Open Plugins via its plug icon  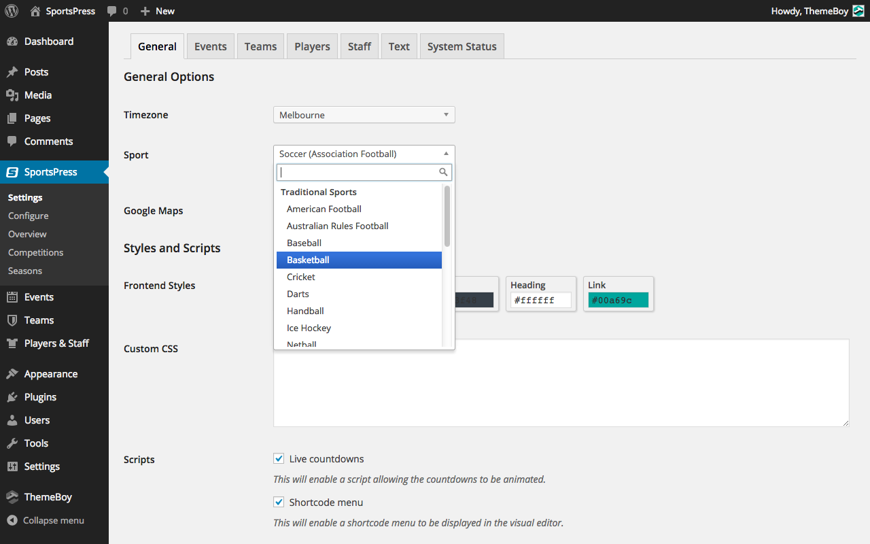12,397
